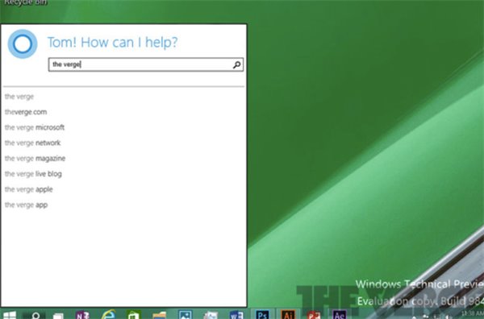
Task: Launch OneNote from the taskbar
Action: 82,315
